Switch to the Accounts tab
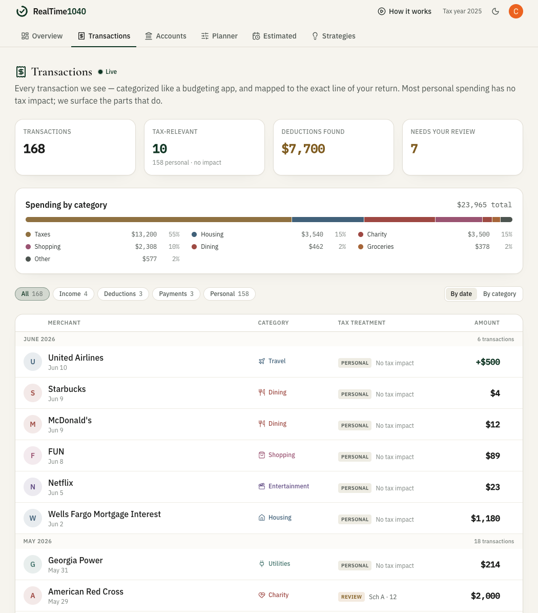 [165, 36]
